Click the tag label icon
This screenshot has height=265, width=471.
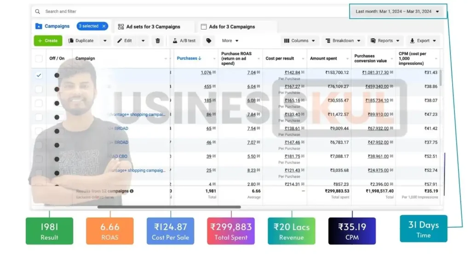point(209,41)
